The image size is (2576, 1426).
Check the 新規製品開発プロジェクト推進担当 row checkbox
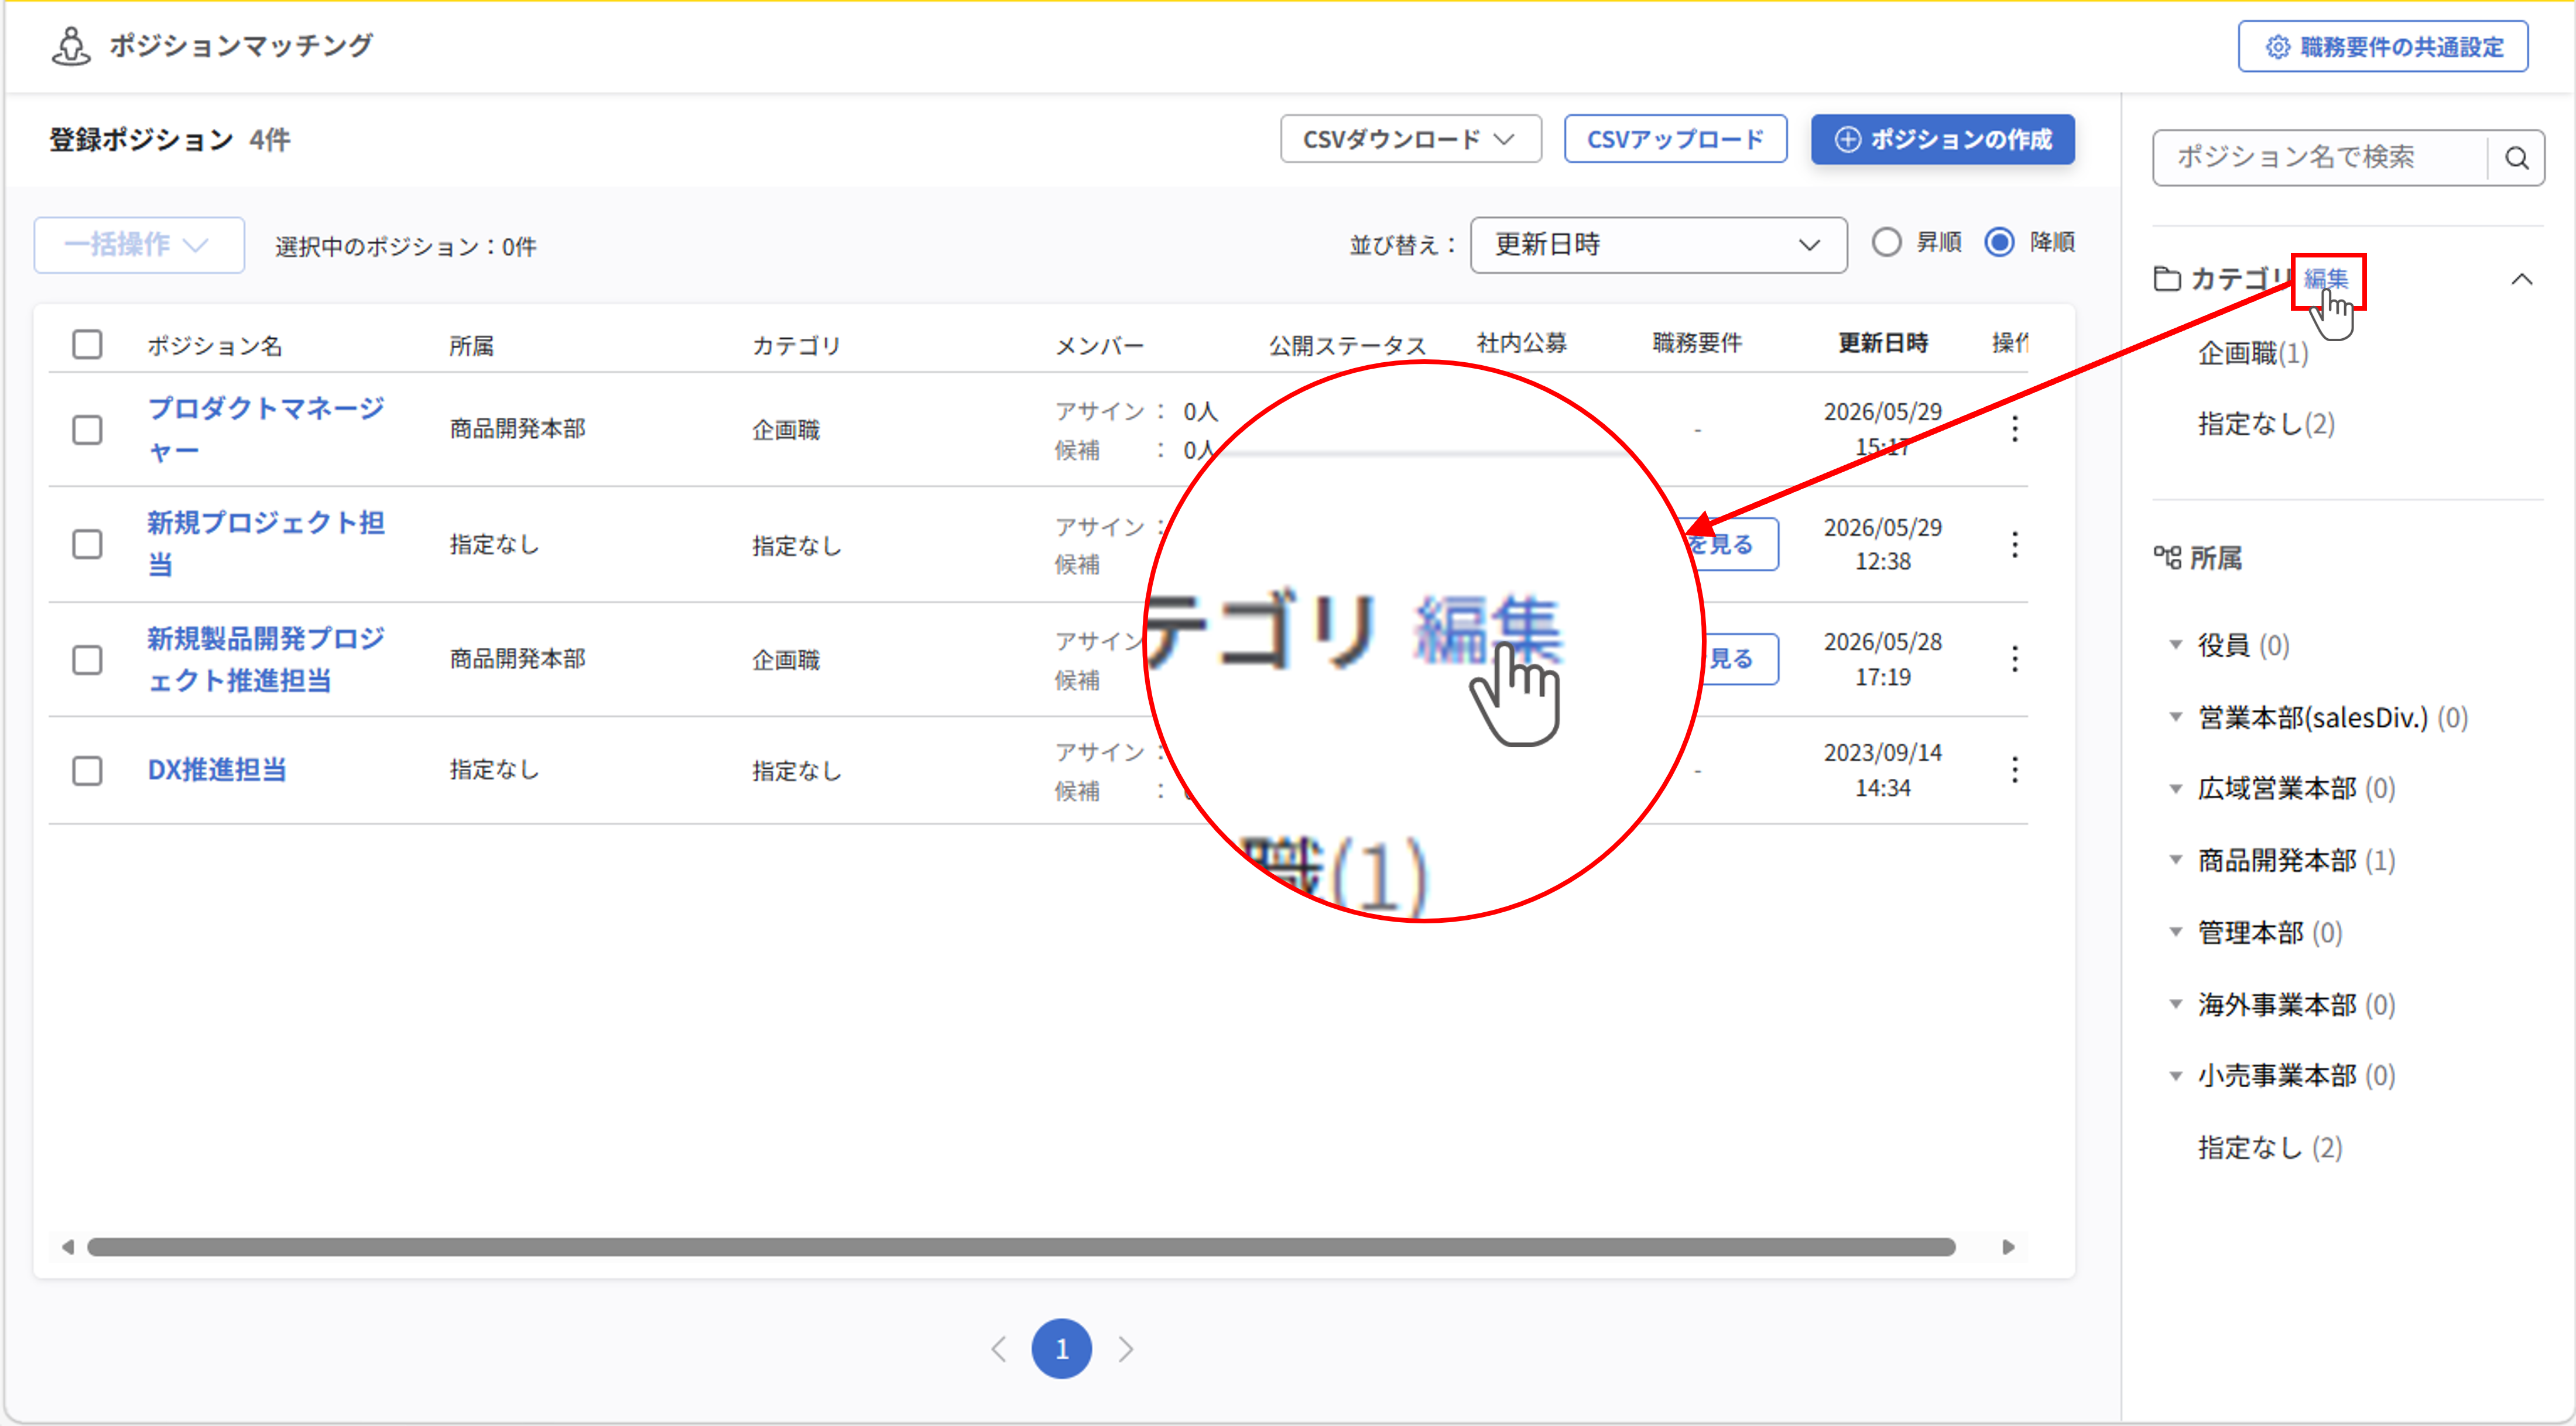pos(87,659)
